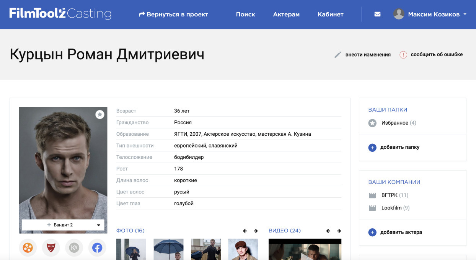Image resolution: width=476 pixels, height=260 pixels.
Task: Click the hair color value русый
Action: (x=182, y=192)
